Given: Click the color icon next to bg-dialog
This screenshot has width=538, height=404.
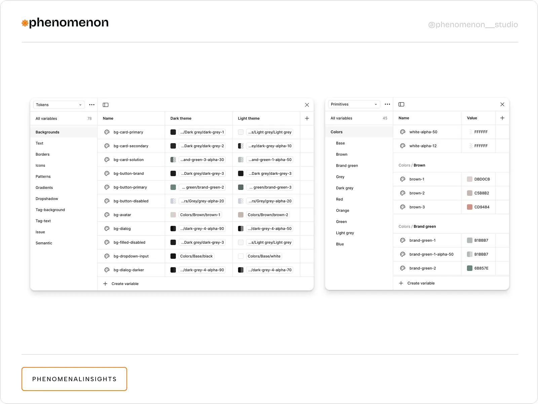Looking at the screenshot, I should 107,229.
